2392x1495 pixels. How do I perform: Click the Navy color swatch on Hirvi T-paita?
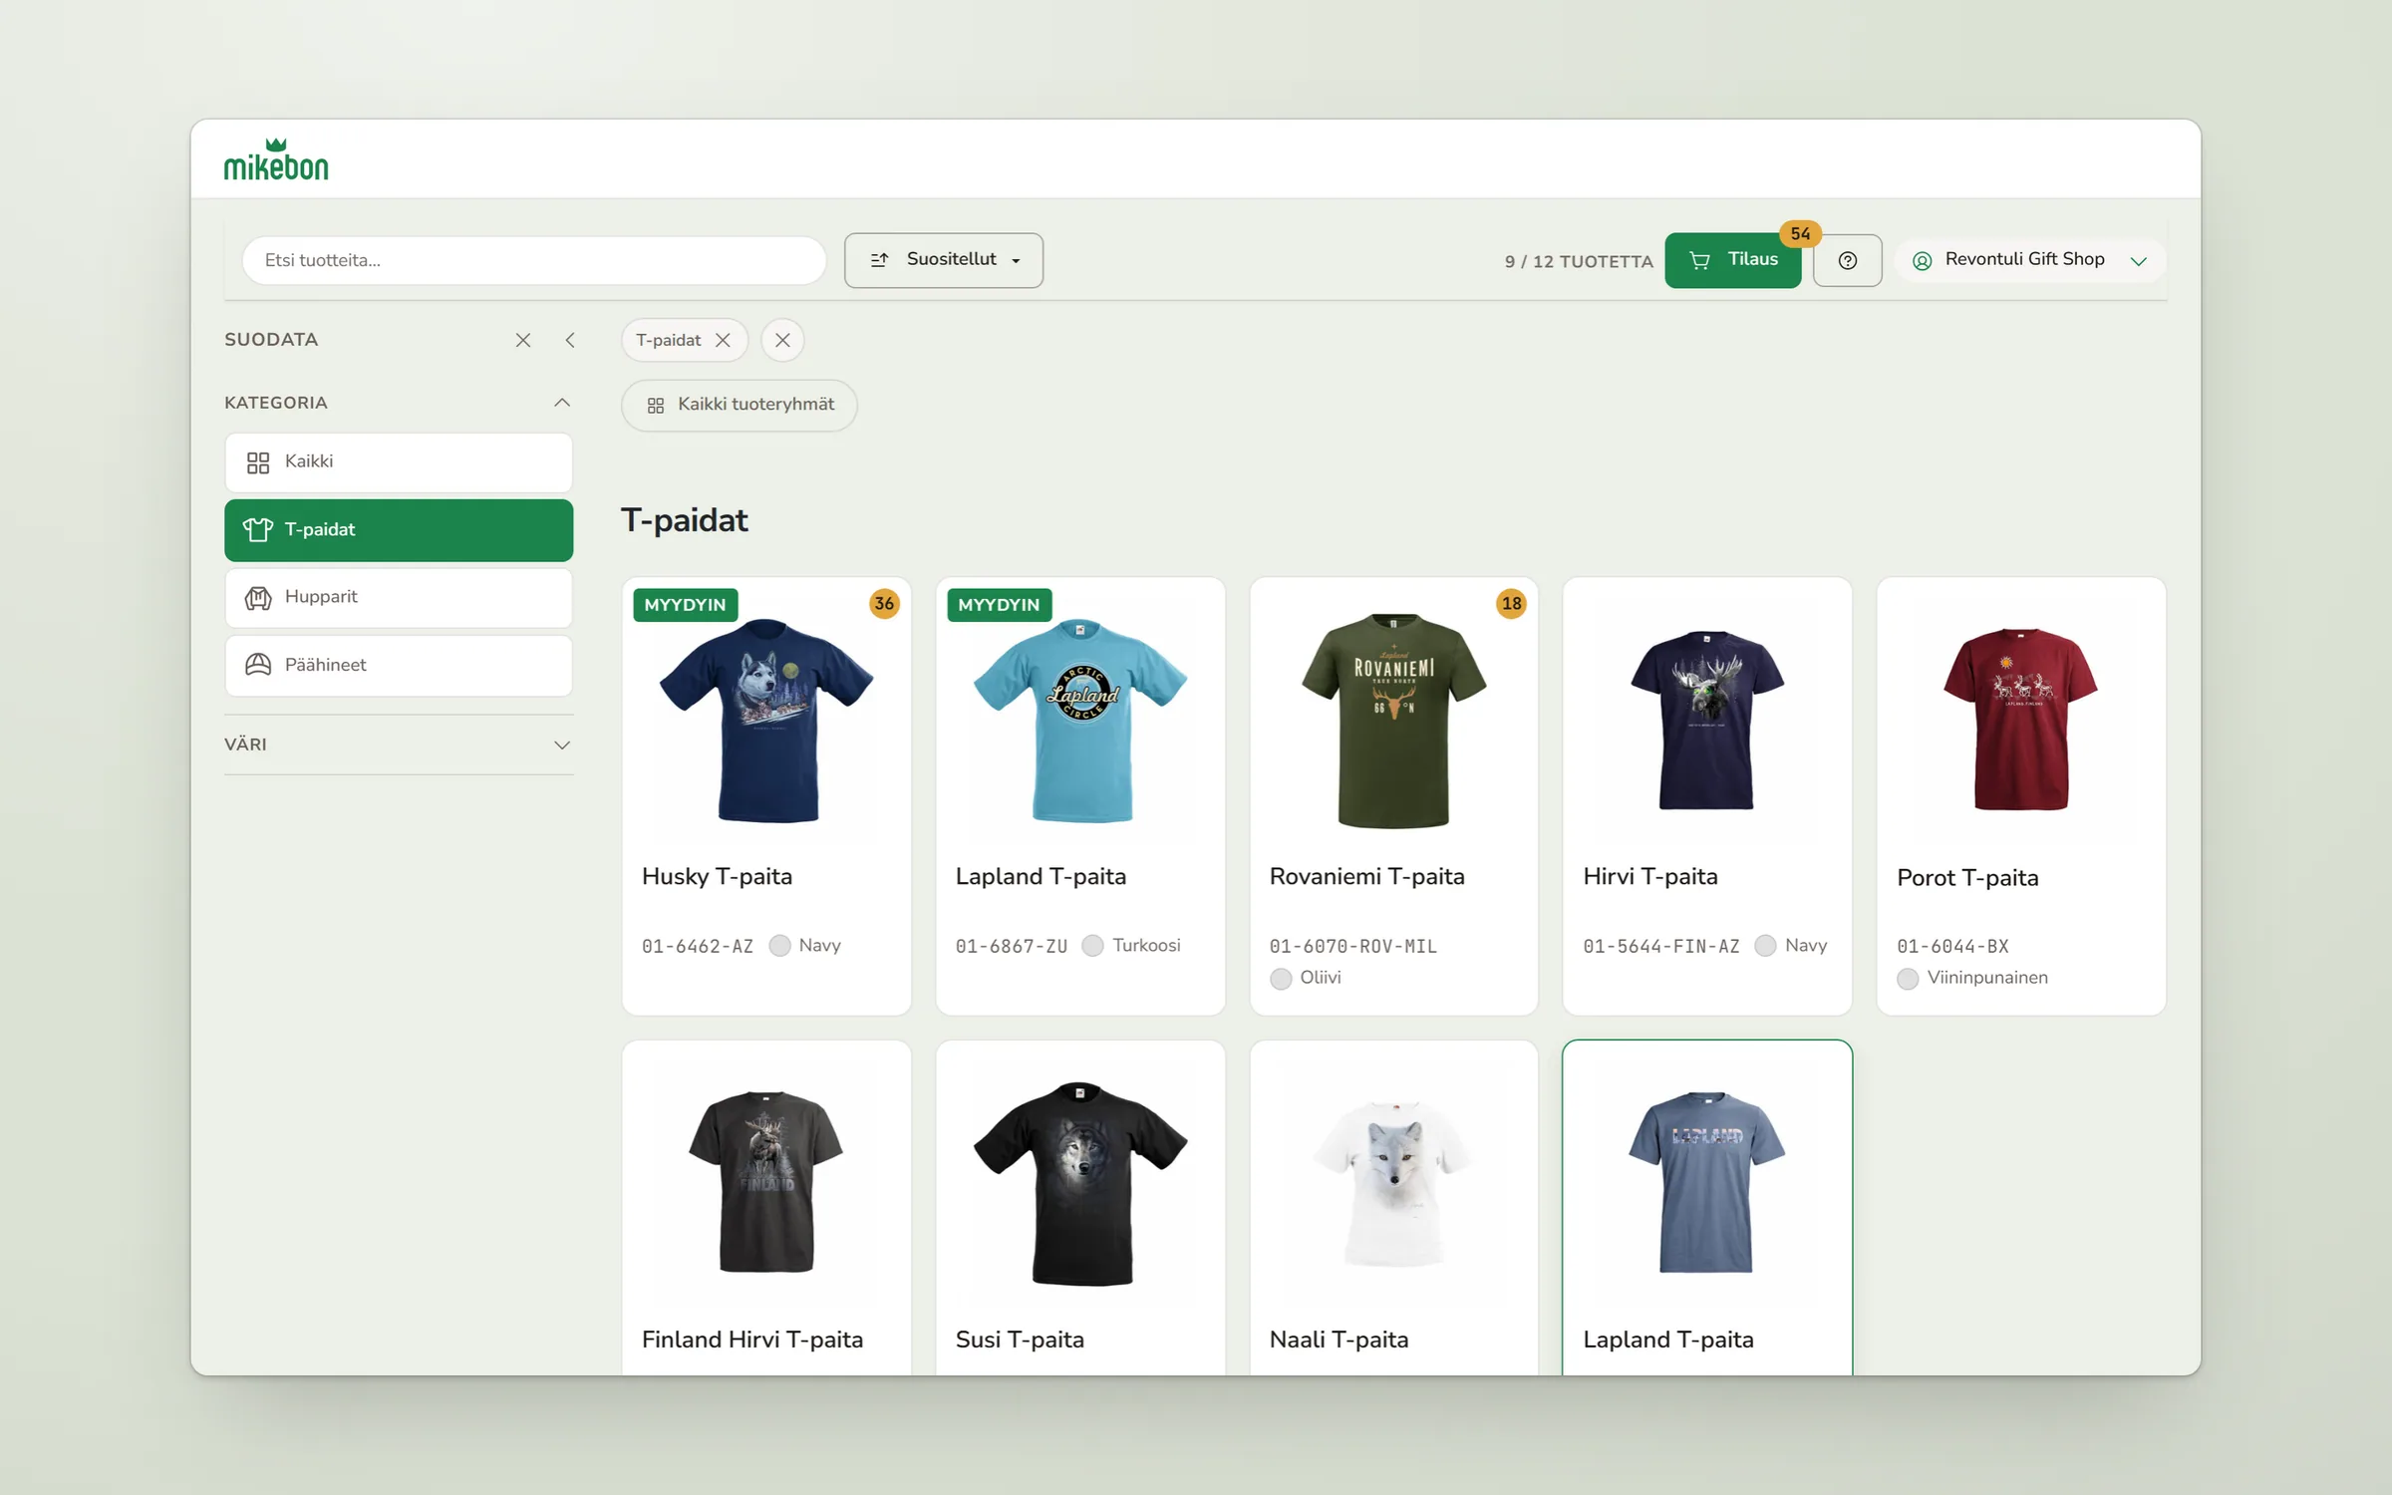pos(1765,945)
